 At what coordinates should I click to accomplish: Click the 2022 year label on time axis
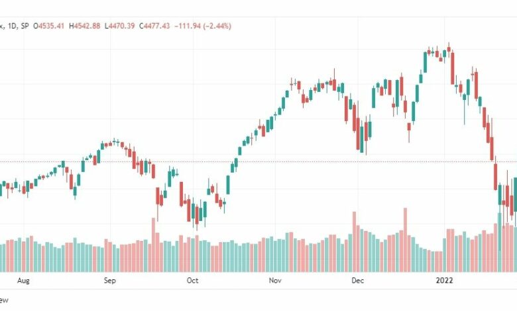444,281
